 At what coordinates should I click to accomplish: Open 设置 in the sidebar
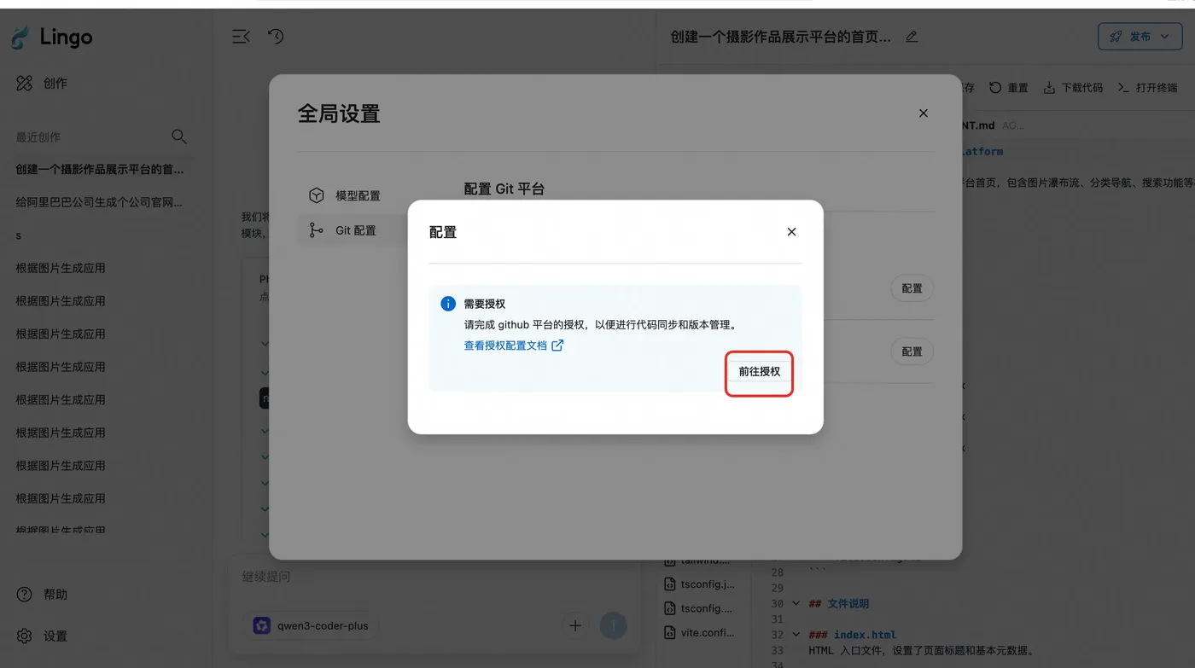click(43, 636)
